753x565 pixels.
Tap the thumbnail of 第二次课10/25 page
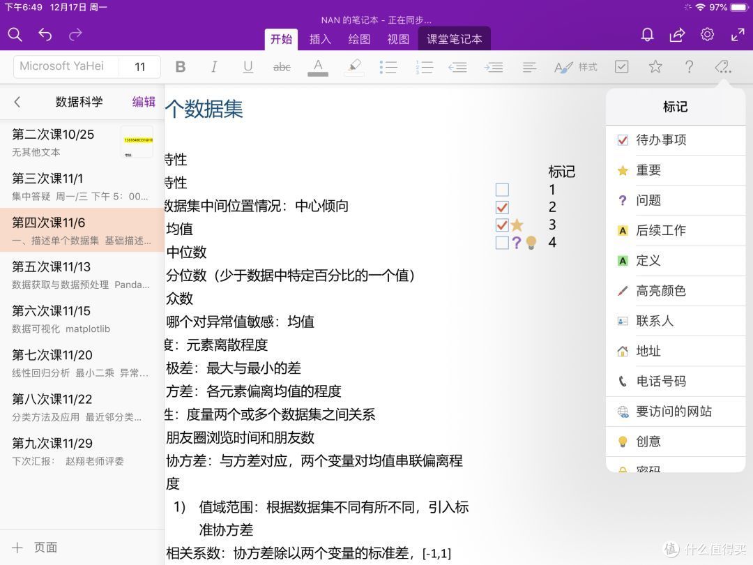tap(137, 142)
